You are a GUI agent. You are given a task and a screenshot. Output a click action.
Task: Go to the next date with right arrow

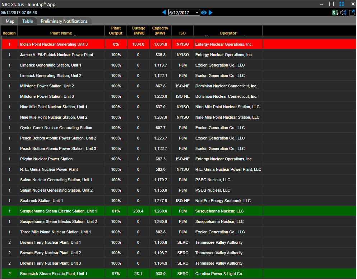tap(210, 13)
